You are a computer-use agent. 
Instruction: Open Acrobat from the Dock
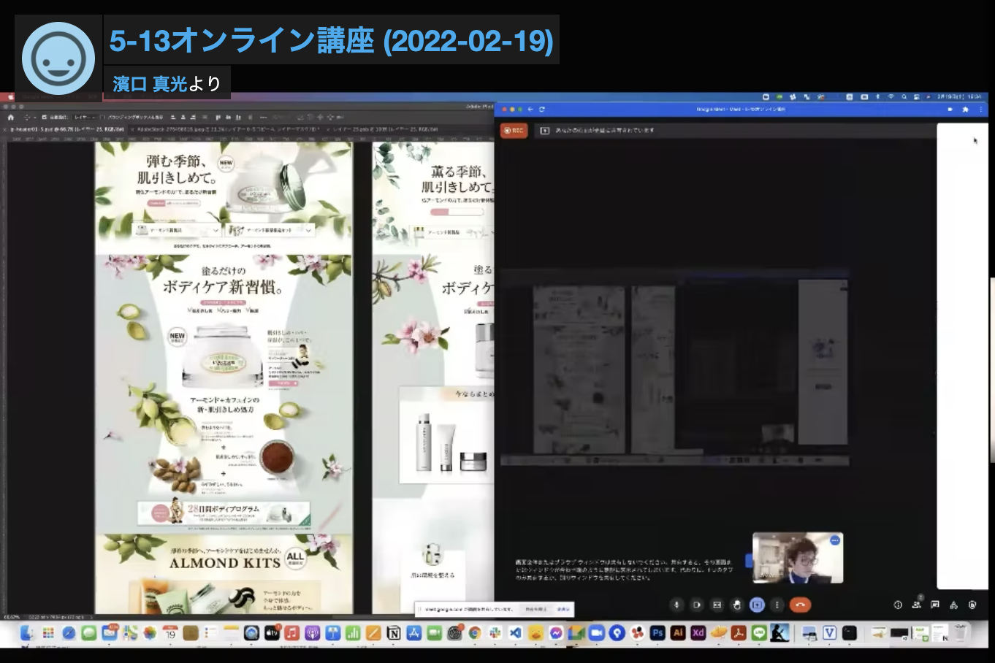pos(739,633)
